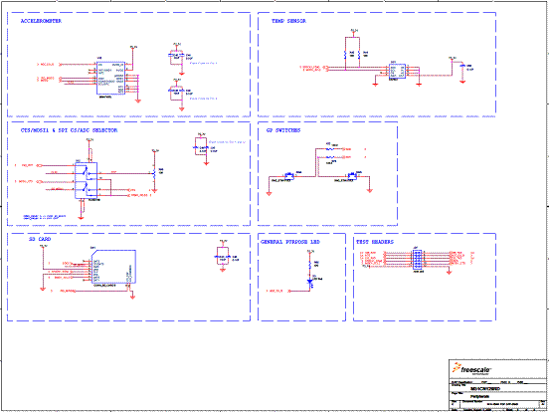Select the temperature sensor IC symbol
Image resolution: width=550 pixels, height=413 pixels.
coord(398,71)
